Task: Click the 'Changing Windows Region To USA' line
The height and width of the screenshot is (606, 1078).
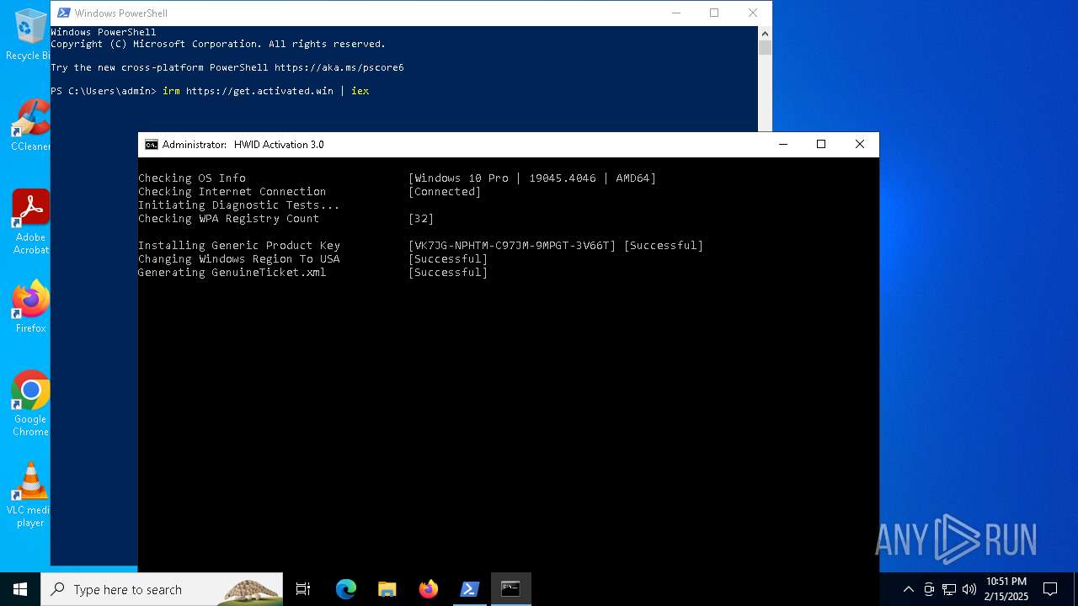Action: tap(239, 259)
